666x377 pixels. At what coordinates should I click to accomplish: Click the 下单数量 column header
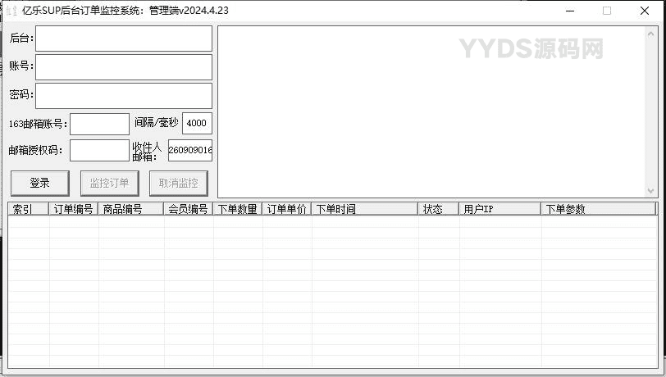point(238,209)
